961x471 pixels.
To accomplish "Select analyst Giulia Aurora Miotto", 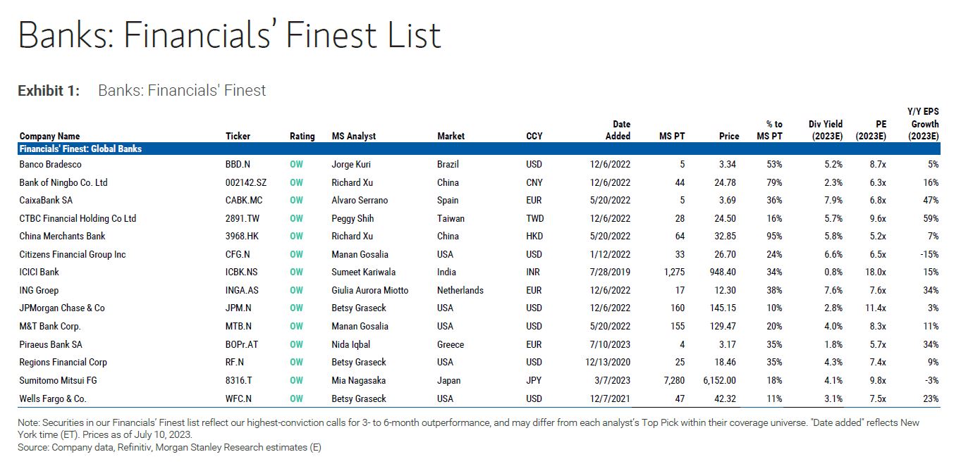I will (x=369, y=290).
